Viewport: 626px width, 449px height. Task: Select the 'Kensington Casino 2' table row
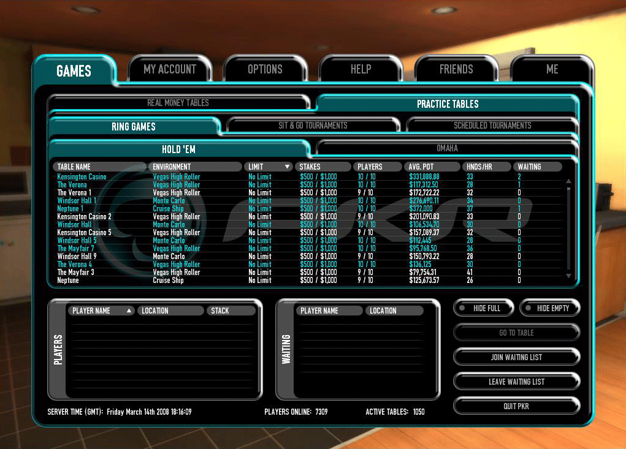point(307,216)
